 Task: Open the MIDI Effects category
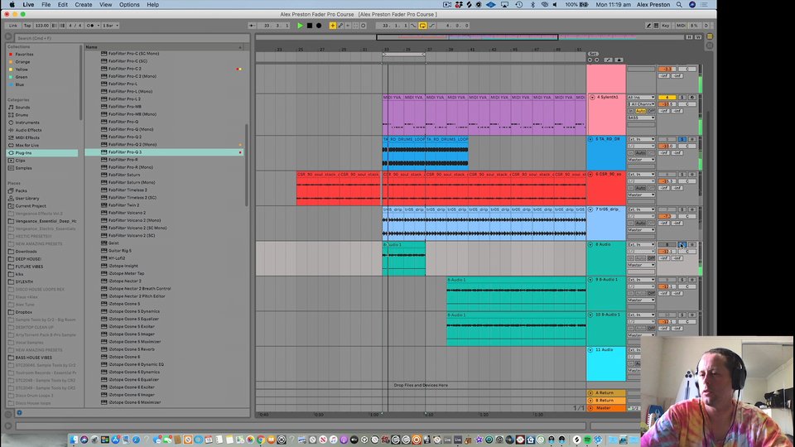click(26, 138)
